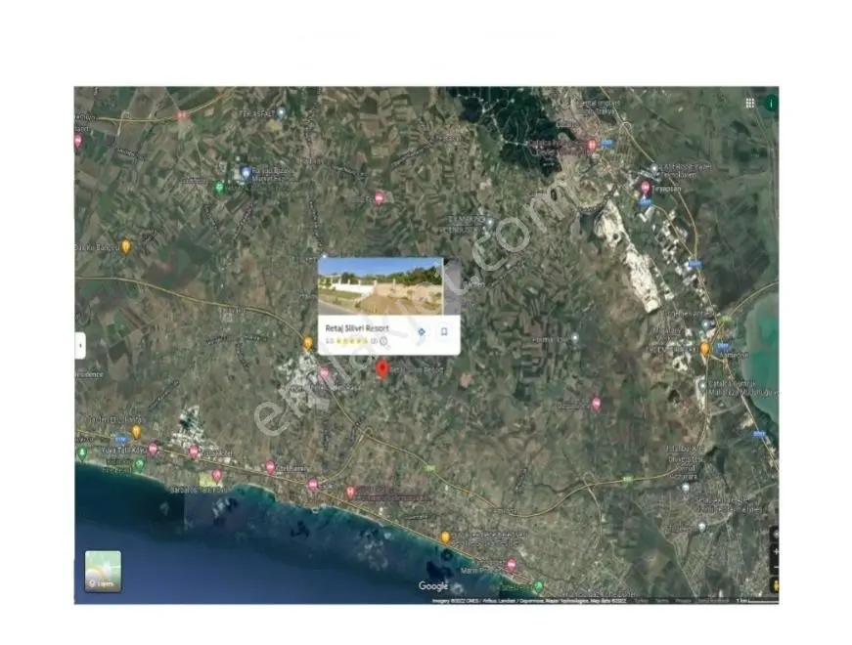Image resolution: width=852 pixels, height=645 pixels.
Task: Open the Retaj Silivri Resort photo
Action: pos(381,286)
